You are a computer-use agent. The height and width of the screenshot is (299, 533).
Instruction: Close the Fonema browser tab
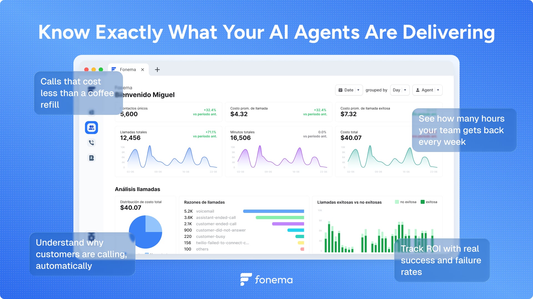point(142,69)
